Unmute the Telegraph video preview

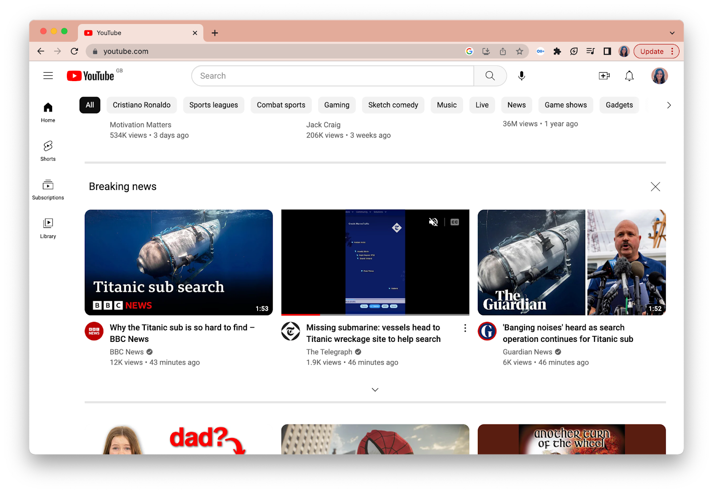point(433,222)
